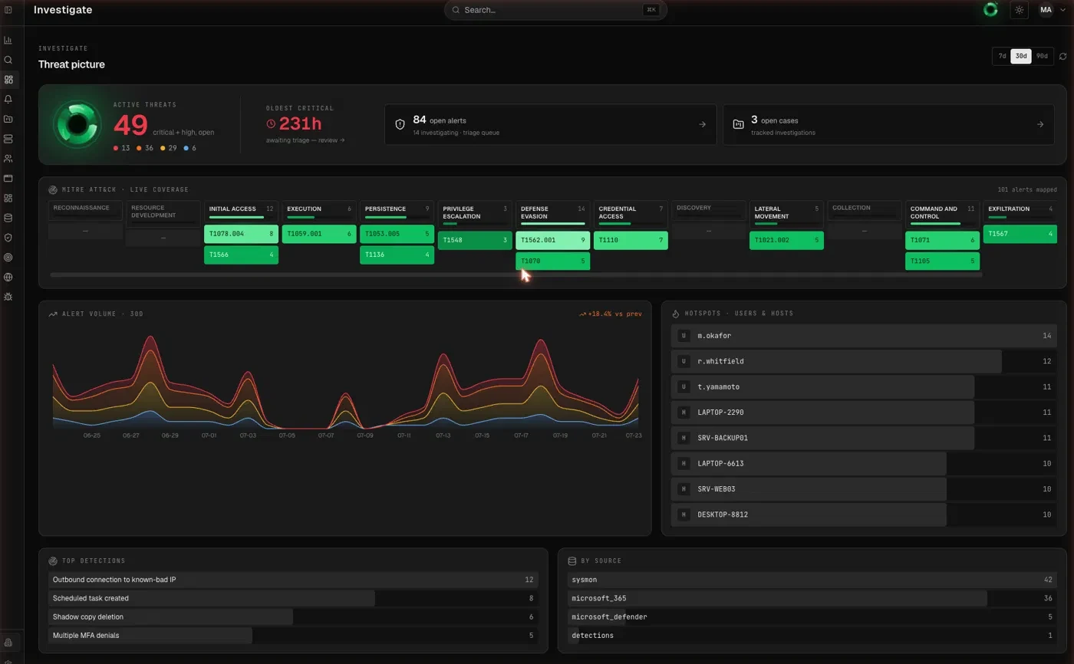Open the MA account menu chevron

coord(1062,10)
